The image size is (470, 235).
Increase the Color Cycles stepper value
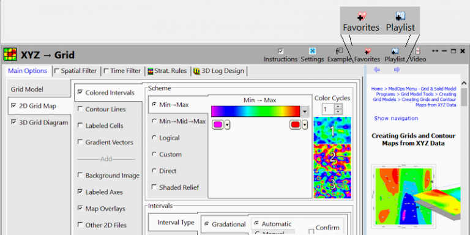[x=338, y=106]
